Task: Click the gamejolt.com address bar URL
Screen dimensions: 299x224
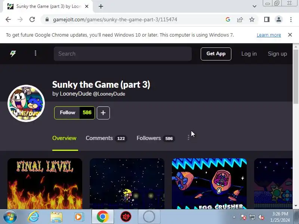Action: [115, 20]
